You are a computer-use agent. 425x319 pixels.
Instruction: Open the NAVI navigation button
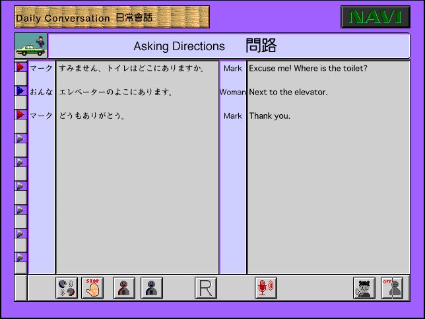[x=376, y=17]
